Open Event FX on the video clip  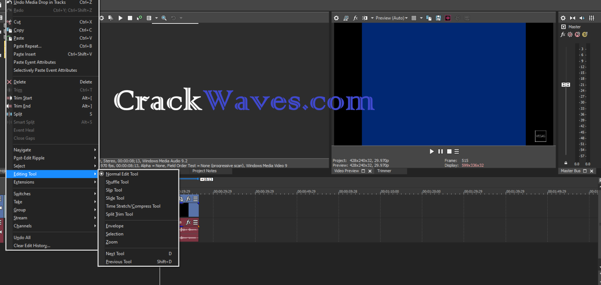click(x=188, y=199)
